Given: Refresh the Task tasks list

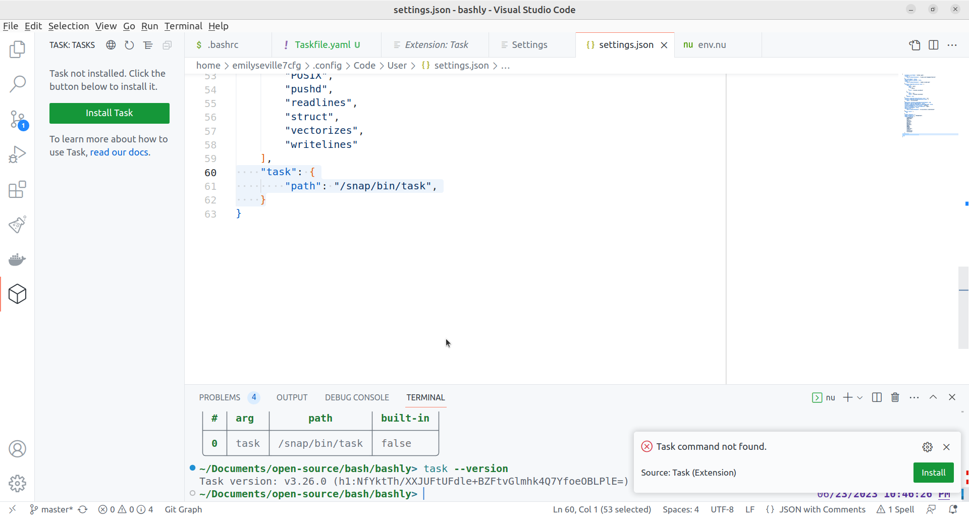Looking at the screenshot, I should pyautogui.click(x=130, y=45).
